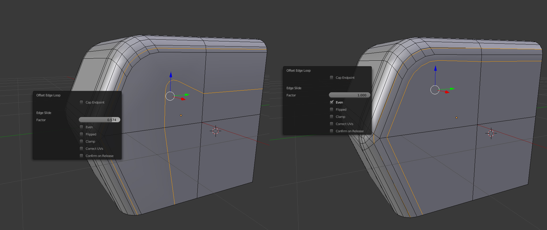The width and height of the screenshot is (547, 230).
Task: Enable Even checkbox in left panel
Action: [x=81, y=127]
